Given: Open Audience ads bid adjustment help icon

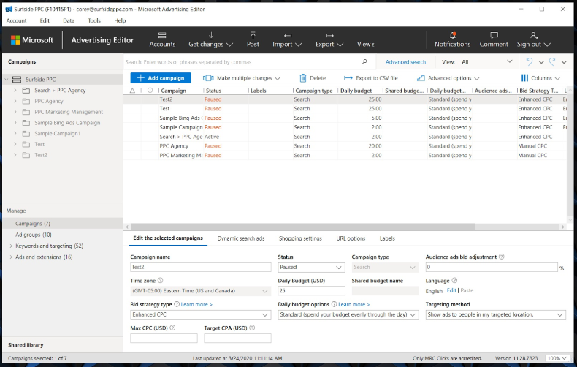Looking at the screenshot, I should point(502,257).
